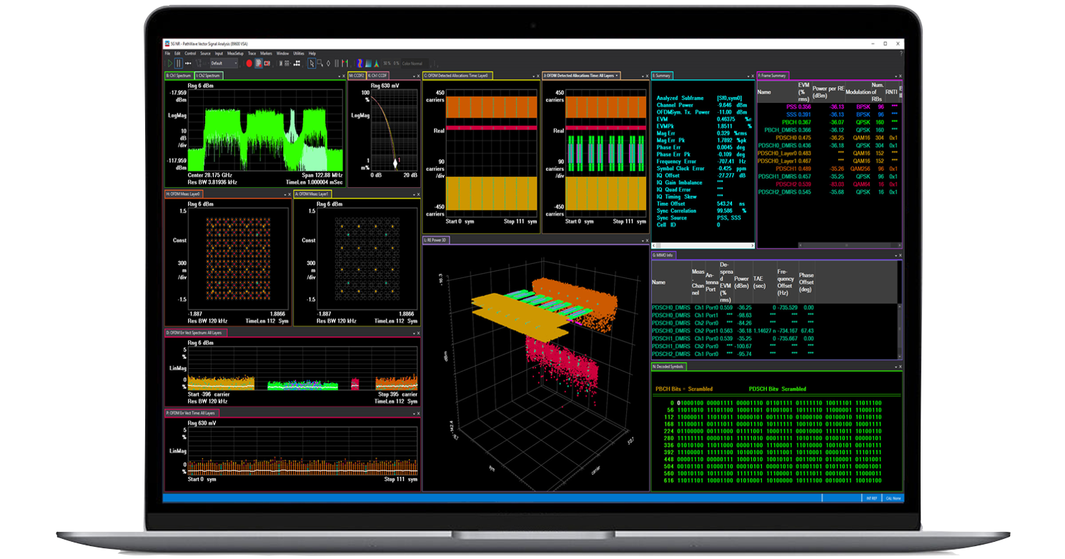Pause the measurement using the pause icon
Screen dimensions: 1065x559
(179, 63)
